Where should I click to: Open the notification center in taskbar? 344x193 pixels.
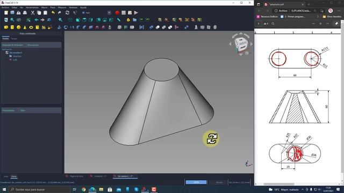pyautogui.click(x=338, y=189)
